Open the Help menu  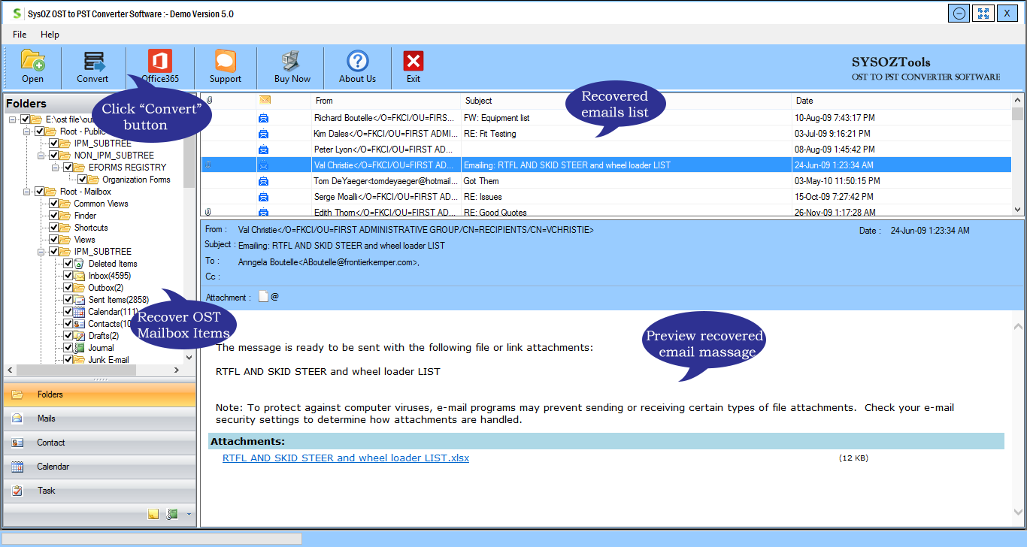coord(50,35)
